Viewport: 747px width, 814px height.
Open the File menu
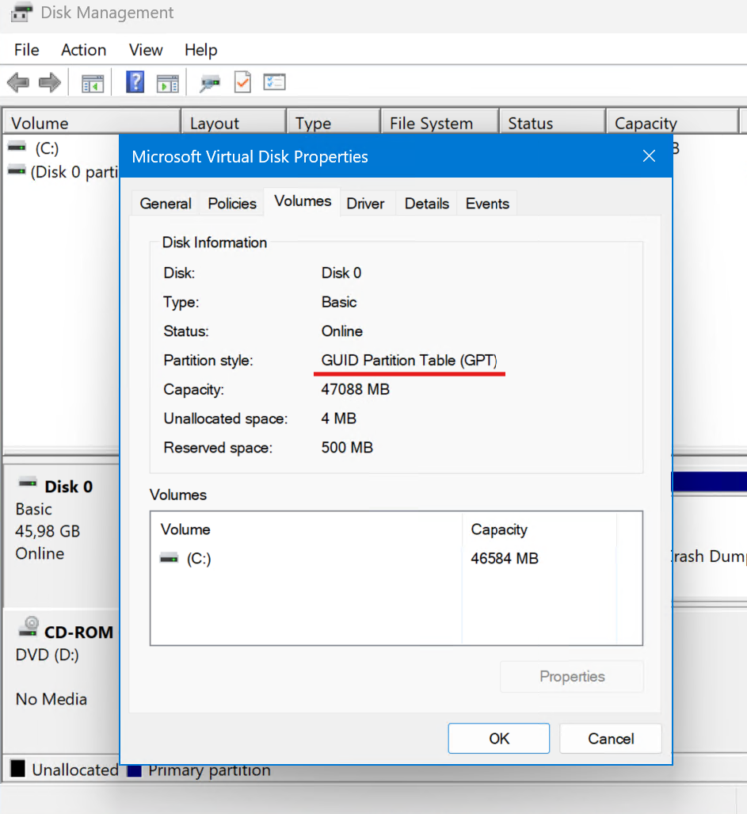click(26, 50)
